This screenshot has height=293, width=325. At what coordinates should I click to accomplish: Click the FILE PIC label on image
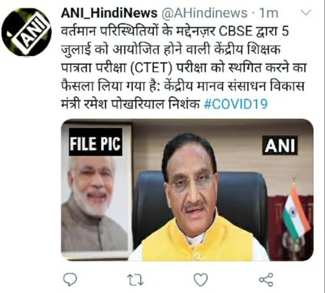click(95, 142)
